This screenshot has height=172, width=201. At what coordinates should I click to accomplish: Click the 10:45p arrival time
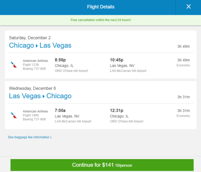pos(117,60)
